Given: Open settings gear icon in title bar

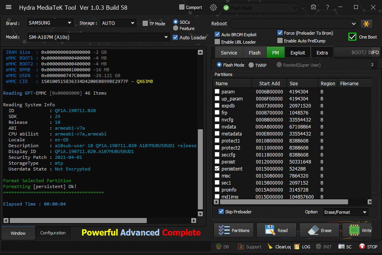Looking at the screenshot, I should pos(213,7).
